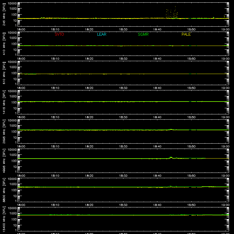Select the 410 MHz [SFU] axis title
The width and height of the screenshot is (234, 234).
click(4, 44)
